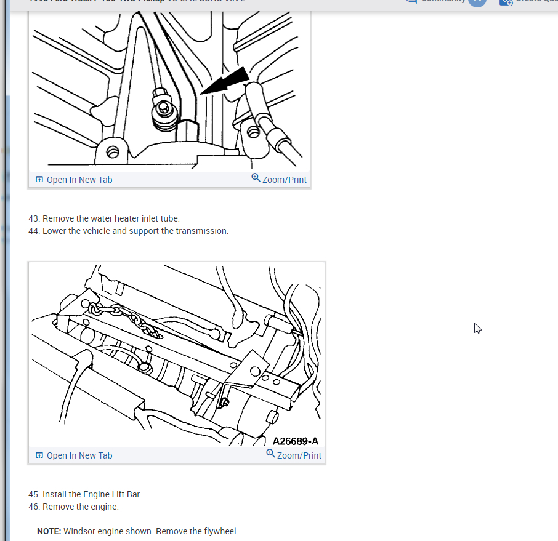Click the A26689-A figure label

coord(296,441)
